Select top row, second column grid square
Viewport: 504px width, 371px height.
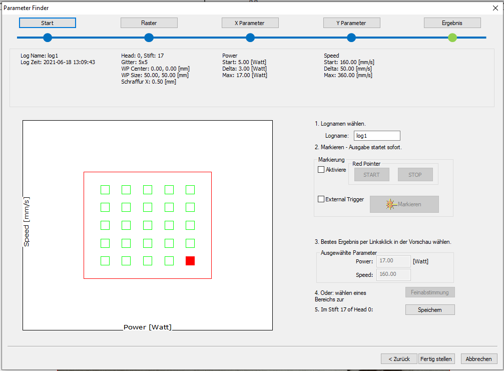(x=126, y=190)
